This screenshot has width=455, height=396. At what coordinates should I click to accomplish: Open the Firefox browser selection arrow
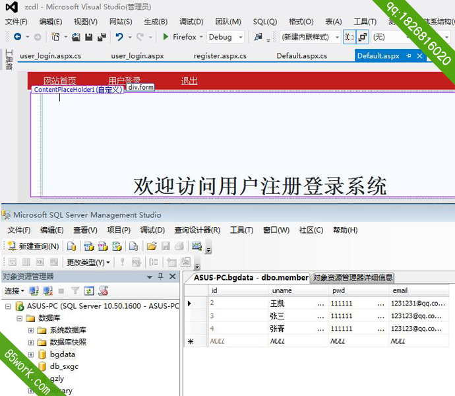pyautogui.click(x=201, y=37)
